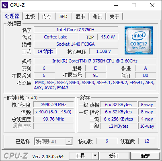Close the CPU-Z window
Screen dimensions: 162x161
pyautogui.click(x=152, y=5)
